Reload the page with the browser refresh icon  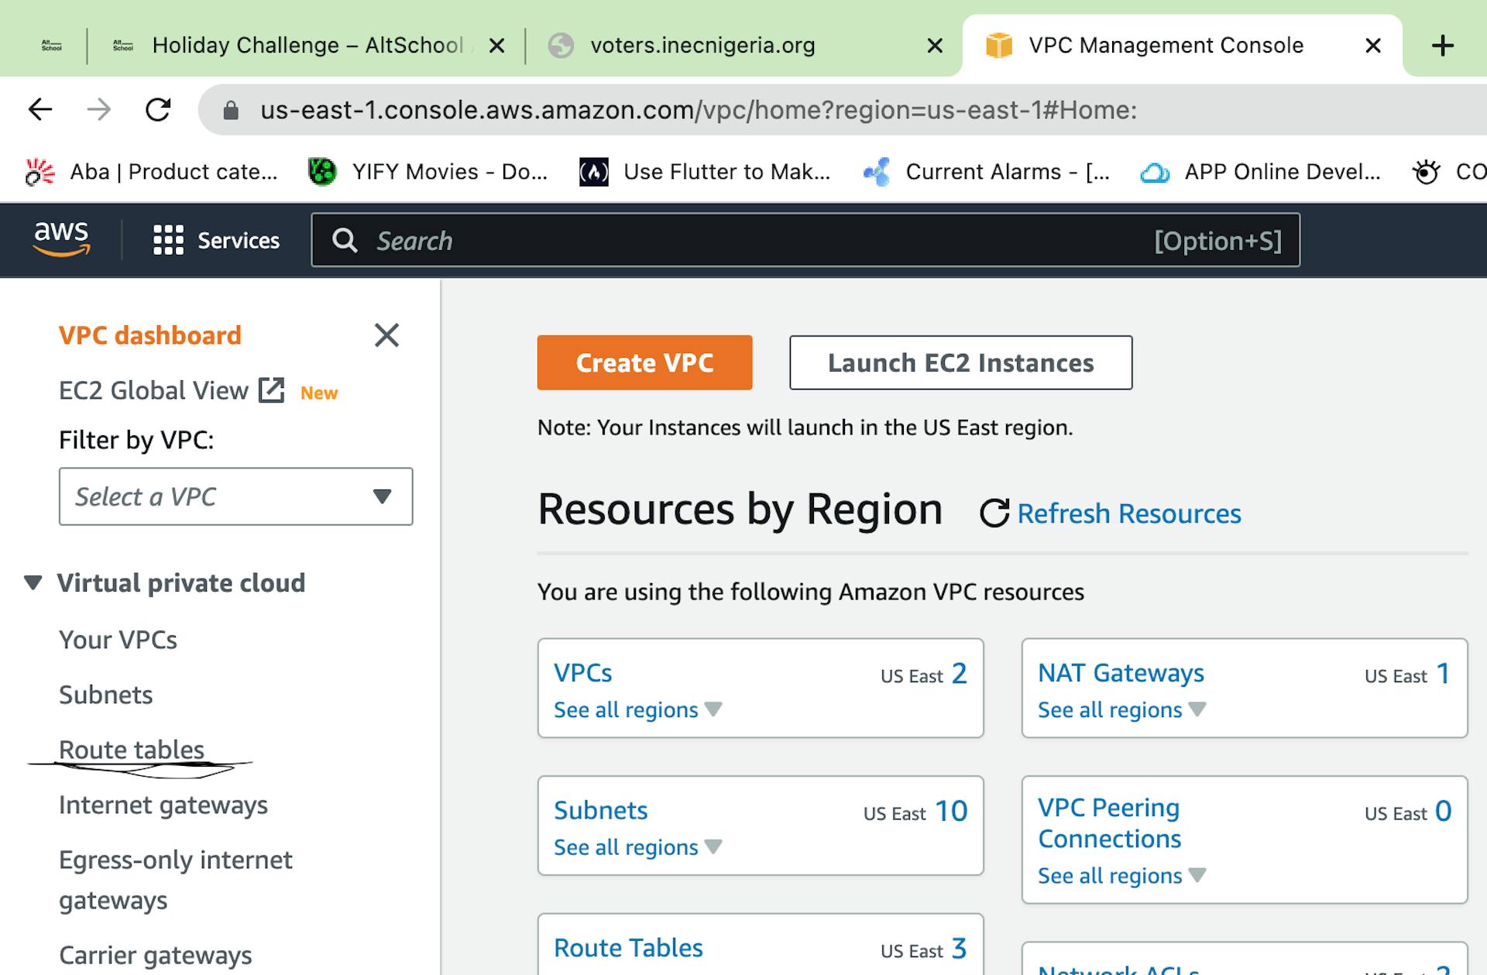pyautogui.click(x=158, y=109)
